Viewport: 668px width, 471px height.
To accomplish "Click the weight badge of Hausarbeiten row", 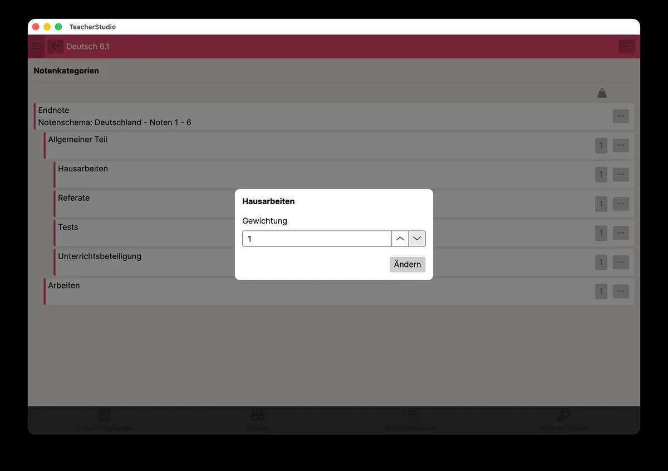I will 601,175.
